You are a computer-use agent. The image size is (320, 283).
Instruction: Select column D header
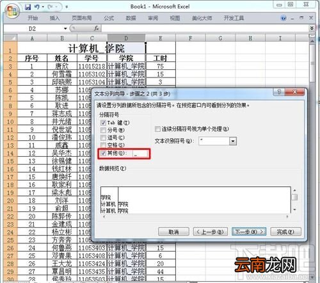126,38
